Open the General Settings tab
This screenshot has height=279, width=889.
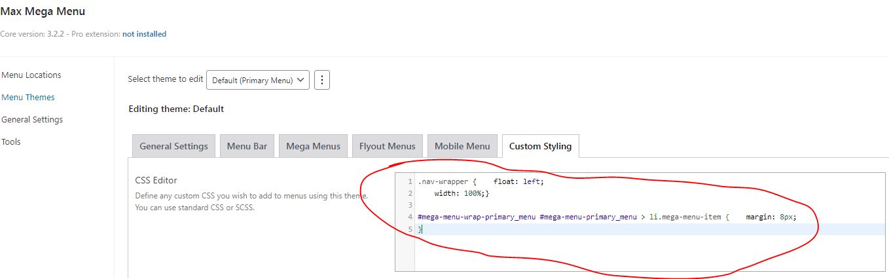pos(173,146)
